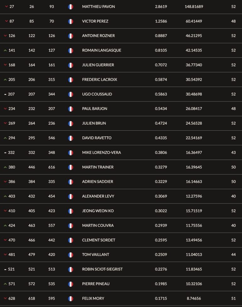This screenshot has height=307, width=242.
Task: Click David Ravetto's average points 0.4335
Action: click(161, 138)
